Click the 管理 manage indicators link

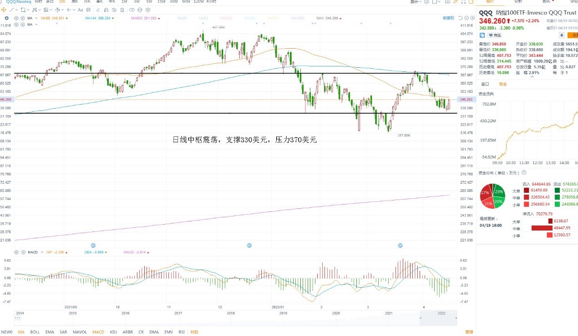[x=469, y=332]
